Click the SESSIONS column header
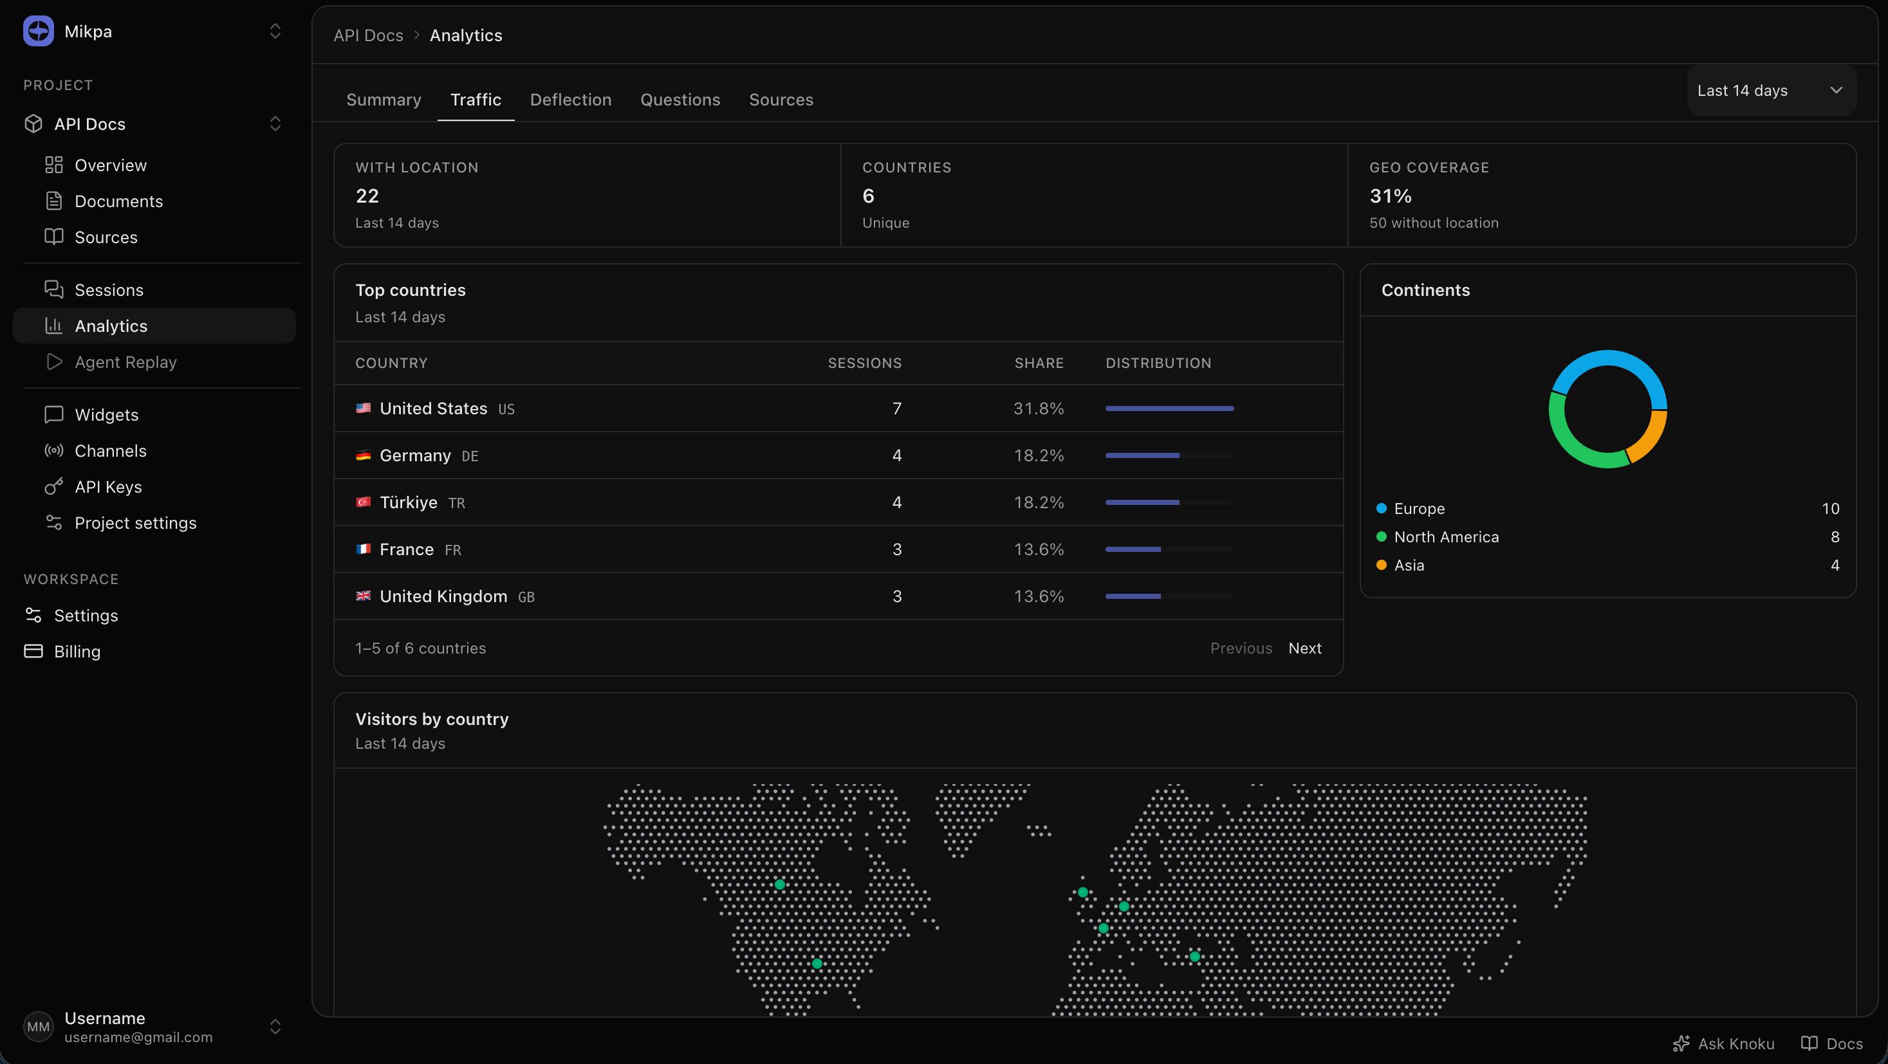 click(864, 363)
